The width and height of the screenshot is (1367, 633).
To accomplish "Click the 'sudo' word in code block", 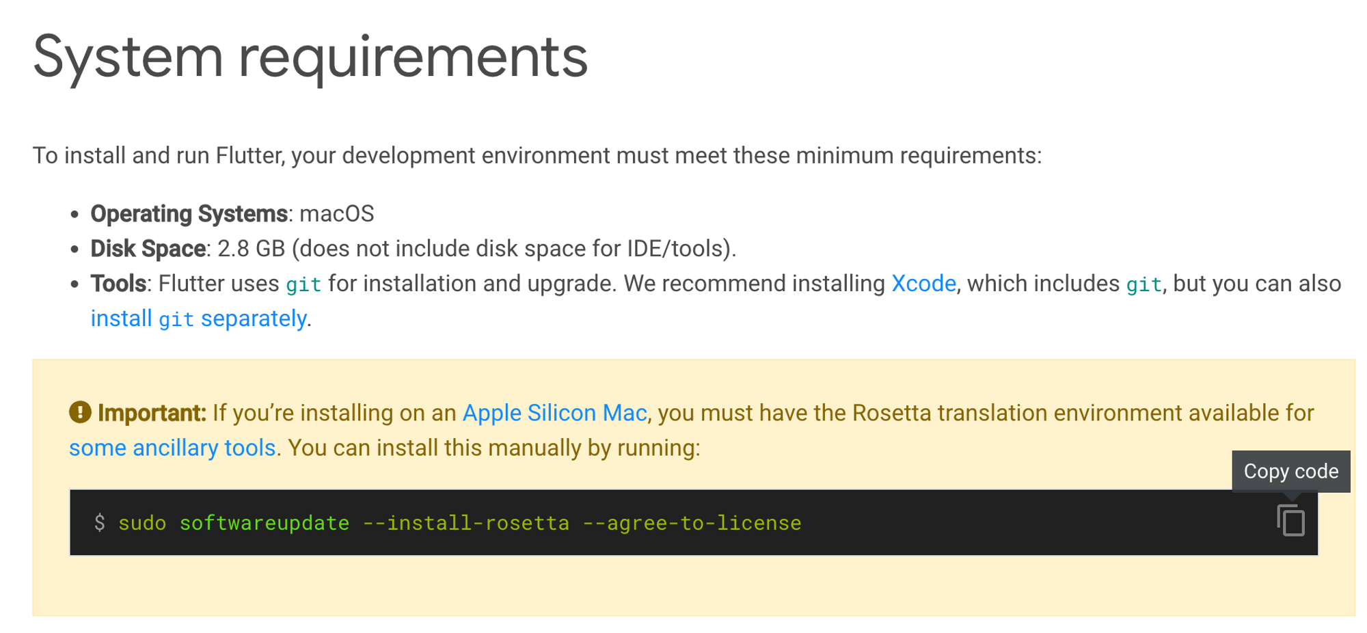I will click(x=142, y=523).
